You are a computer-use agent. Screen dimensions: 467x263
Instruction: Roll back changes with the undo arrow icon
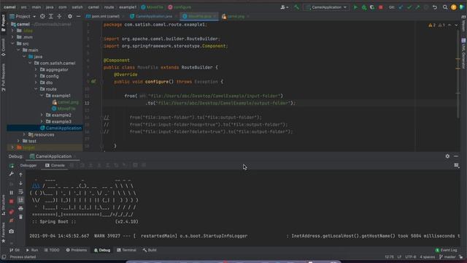pyautogui.click(x=435, y=7)
